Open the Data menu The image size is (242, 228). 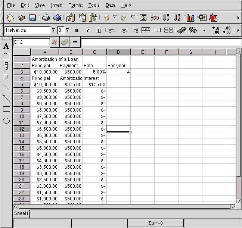110,5
